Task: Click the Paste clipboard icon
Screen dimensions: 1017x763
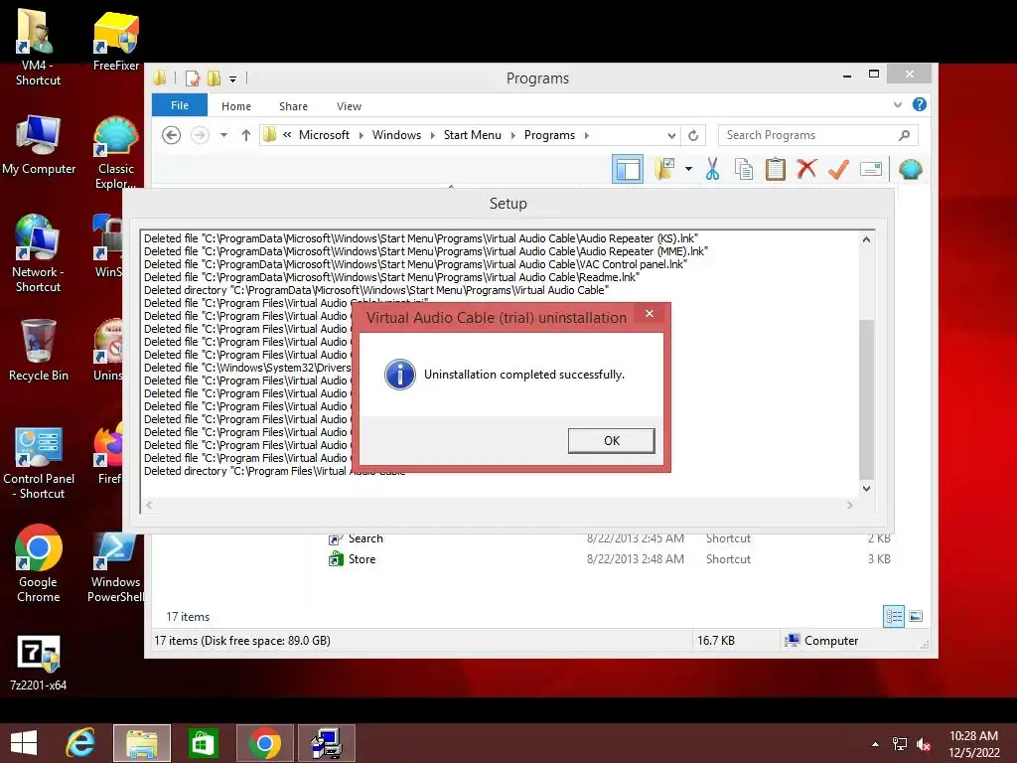Action: 775,169
